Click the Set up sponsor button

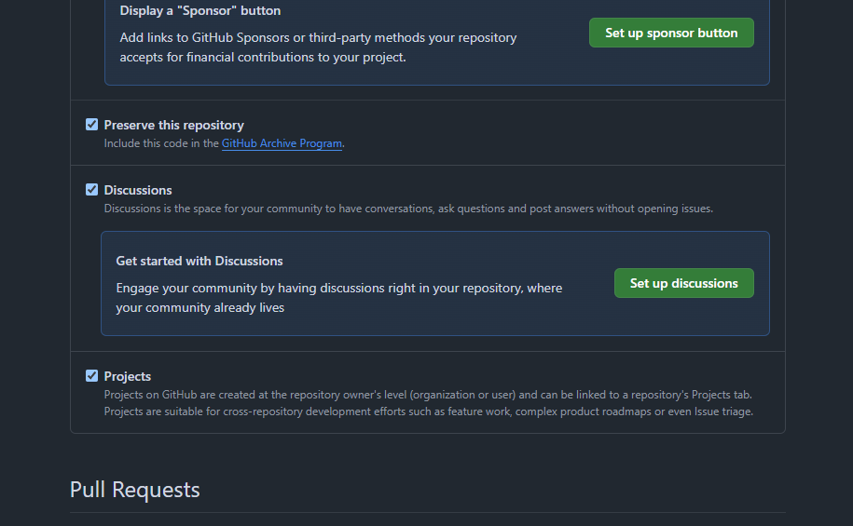tap(671, 33)
